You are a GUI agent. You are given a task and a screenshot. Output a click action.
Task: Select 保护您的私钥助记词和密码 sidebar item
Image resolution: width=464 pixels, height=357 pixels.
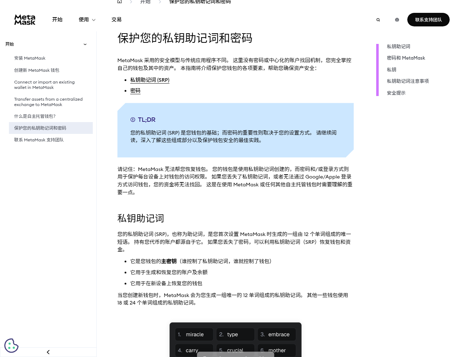pyautogui.click(x=51, y=128)
